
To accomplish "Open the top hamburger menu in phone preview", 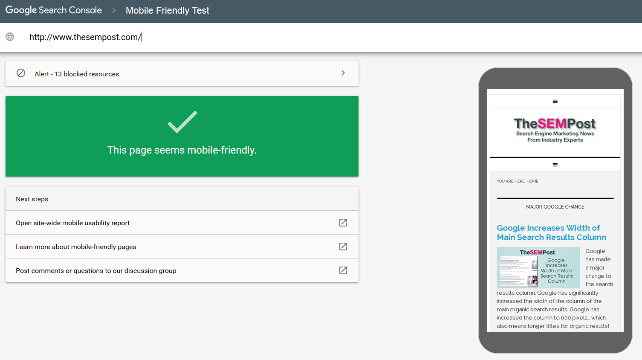I will point(555,102).
